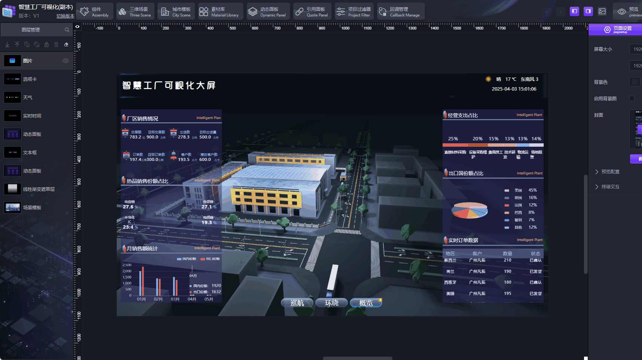The image size is (642, 360).
Task: Hide the 图片 layer with its eye icon
Action: point(65,61)
